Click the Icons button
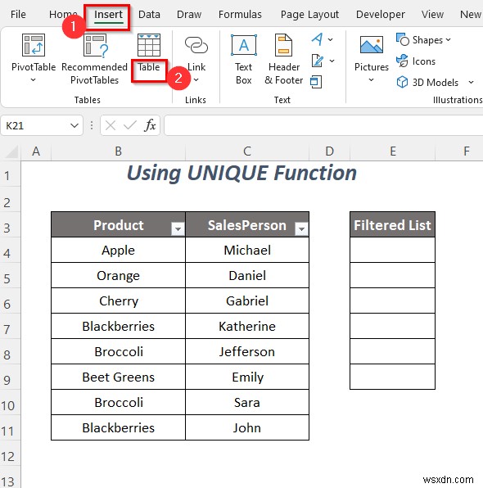Viewport: 483px width, 488px height. pos(416,61)
